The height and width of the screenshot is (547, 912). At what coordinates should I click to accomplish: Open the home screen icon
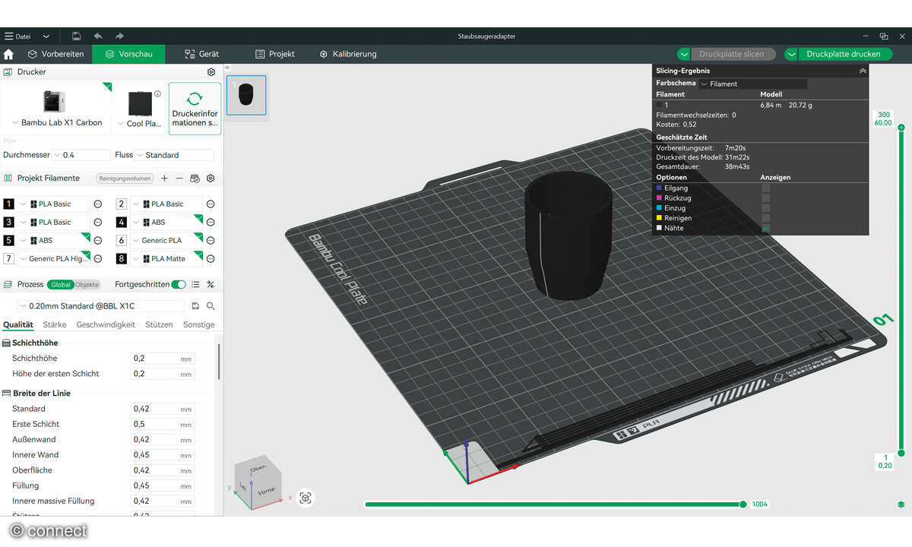tap(9, 54)
